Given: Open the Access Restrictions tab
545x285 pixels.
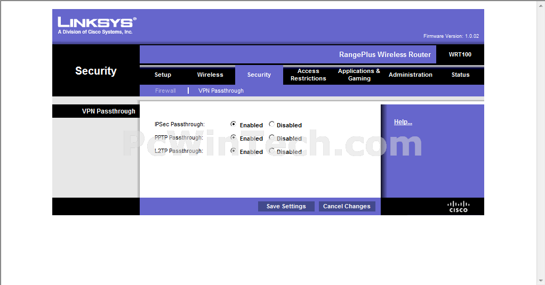Looking at the screenshot, I should tap(308, 75).
